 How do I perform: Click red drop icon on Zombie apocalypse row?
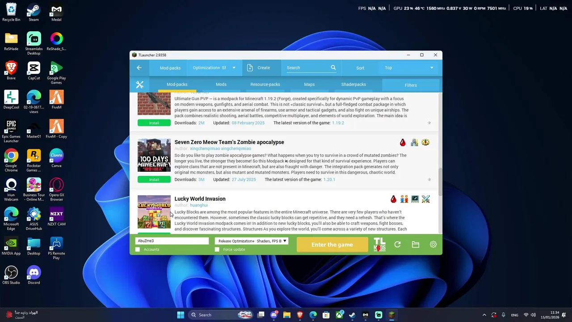click(x=403, y=142)
